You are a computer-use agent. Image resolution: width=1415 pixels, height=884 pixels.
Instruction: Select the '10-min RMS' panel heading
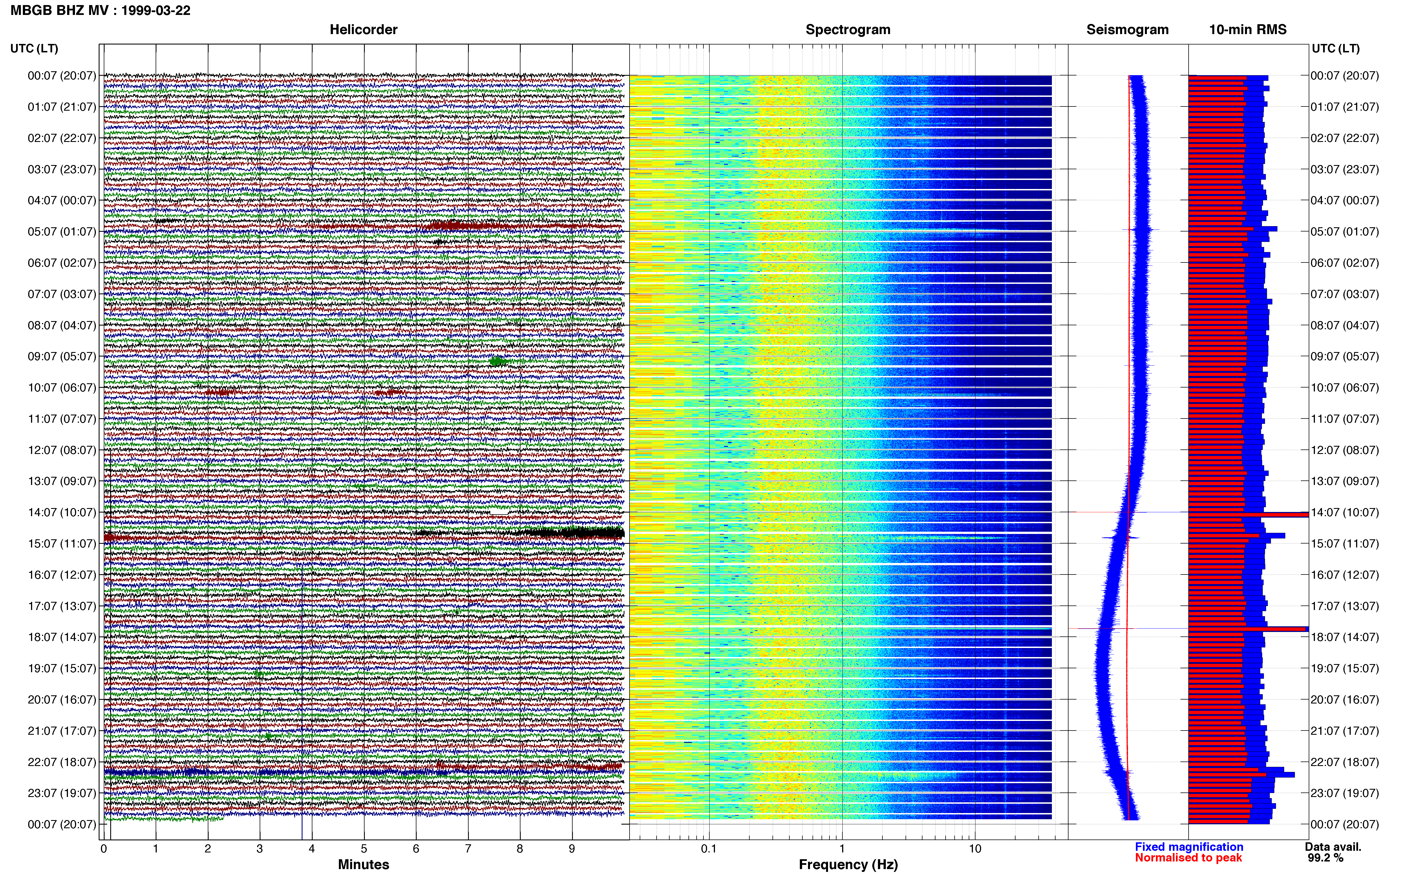pos(1248,30)
